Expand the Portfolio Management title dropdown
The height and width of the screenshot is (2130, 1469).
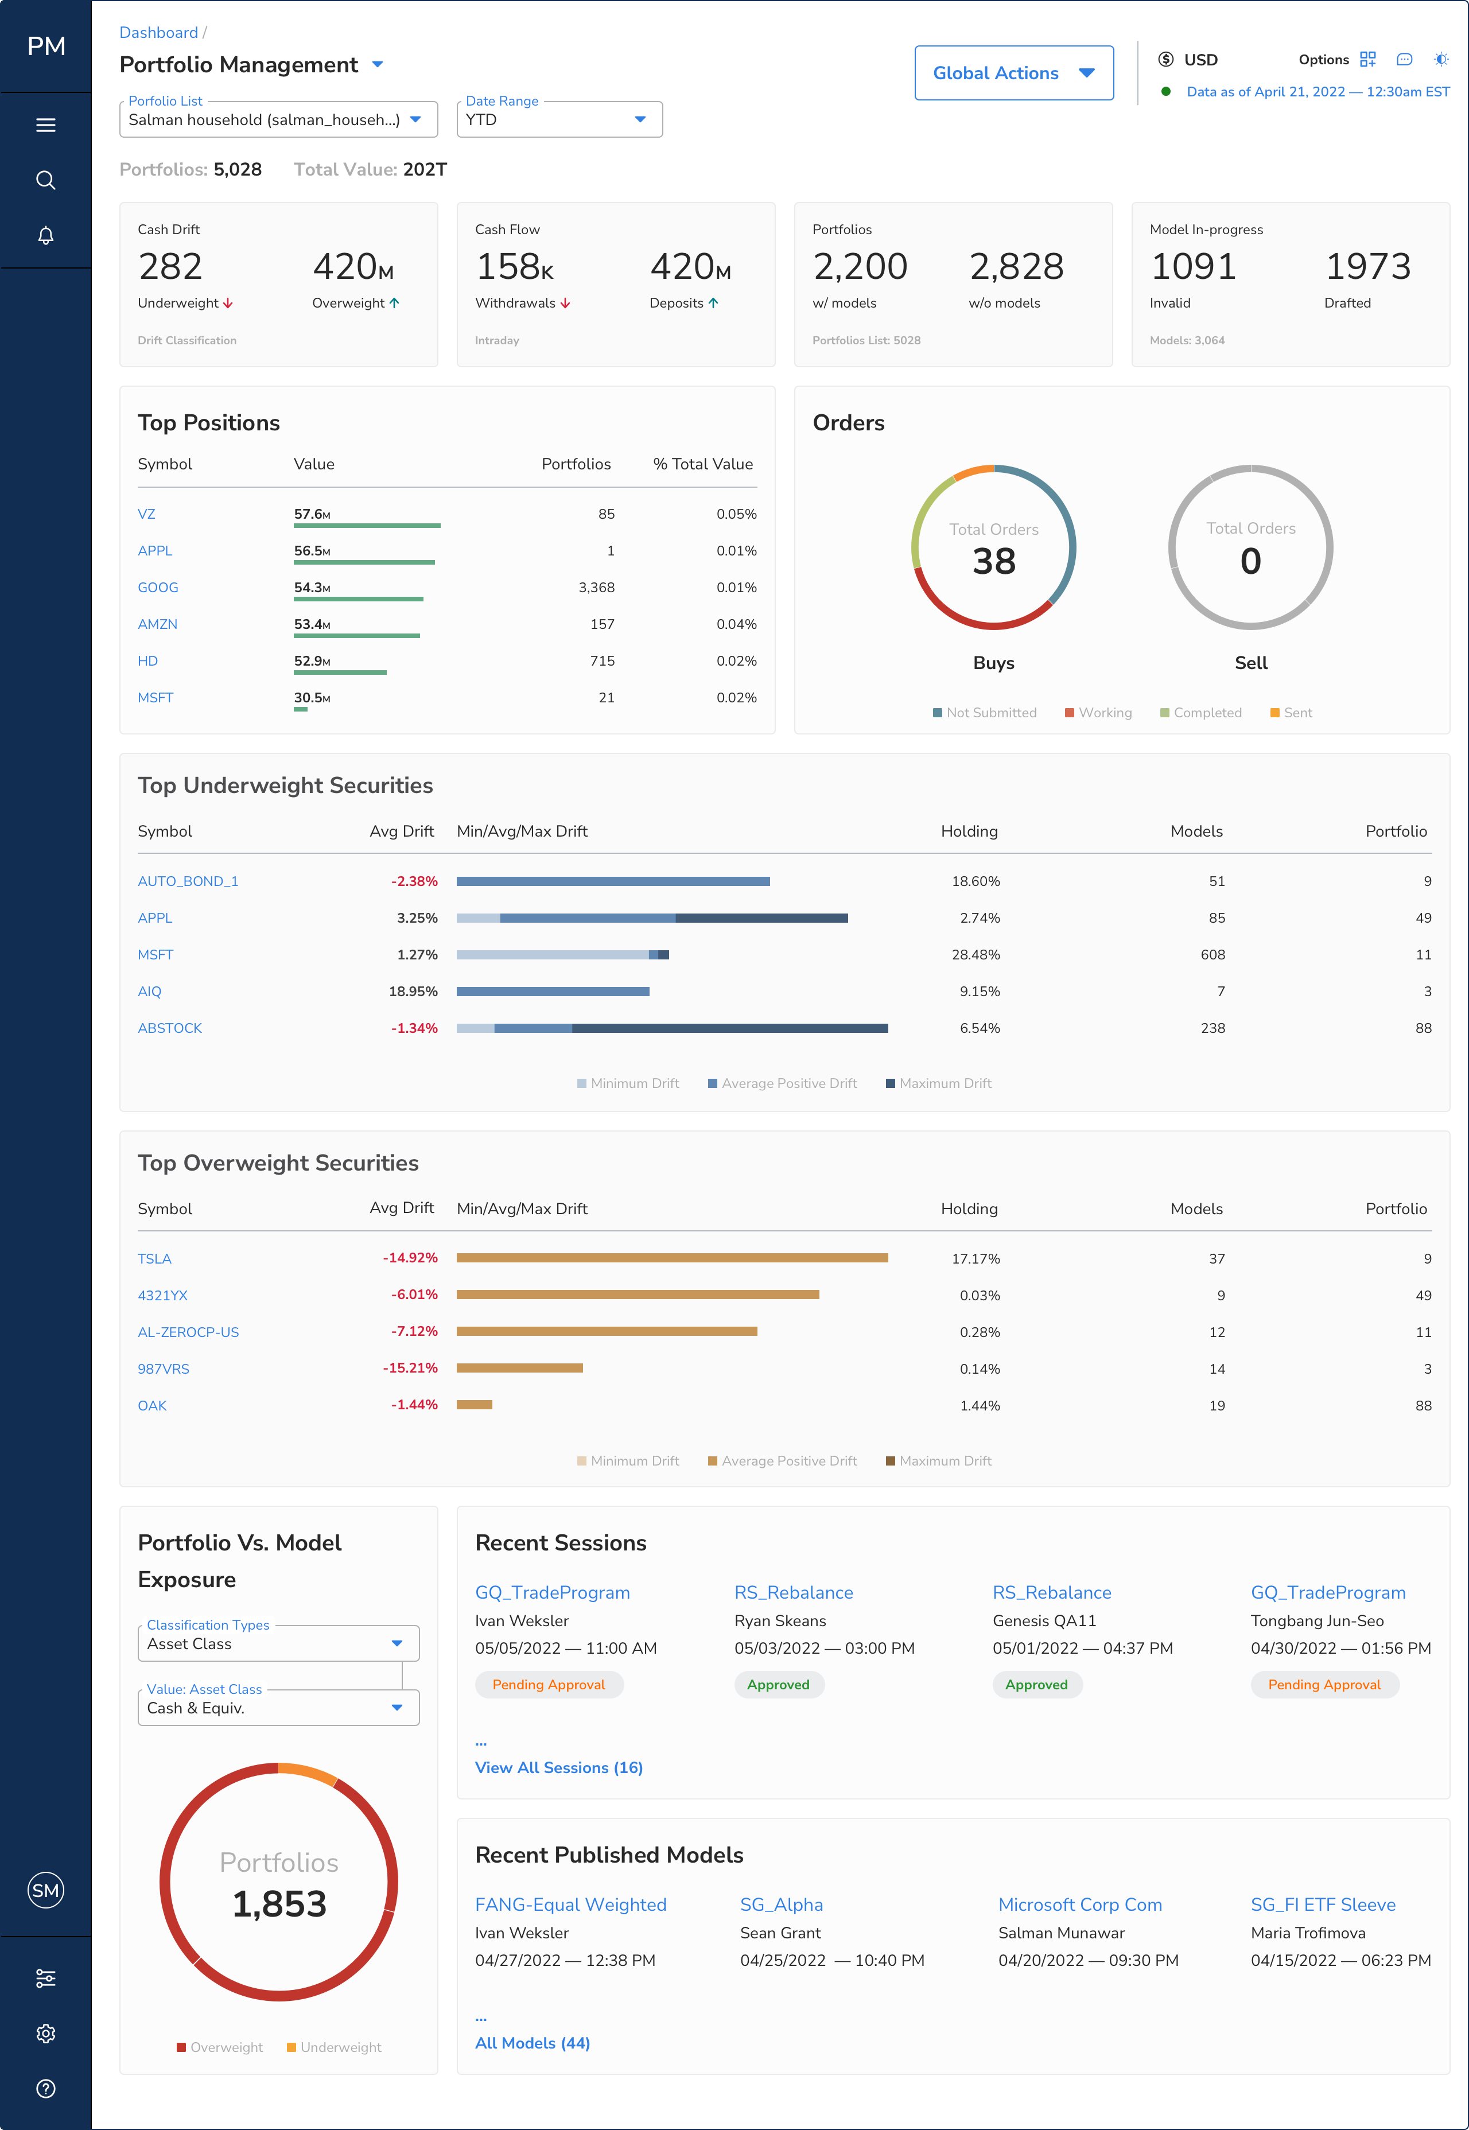pyautogui.click(x=378, y=64)
